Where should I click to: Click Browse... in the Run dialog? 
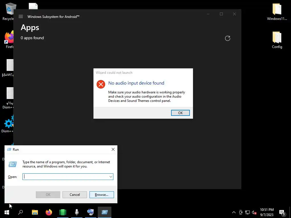coord(101,195)
